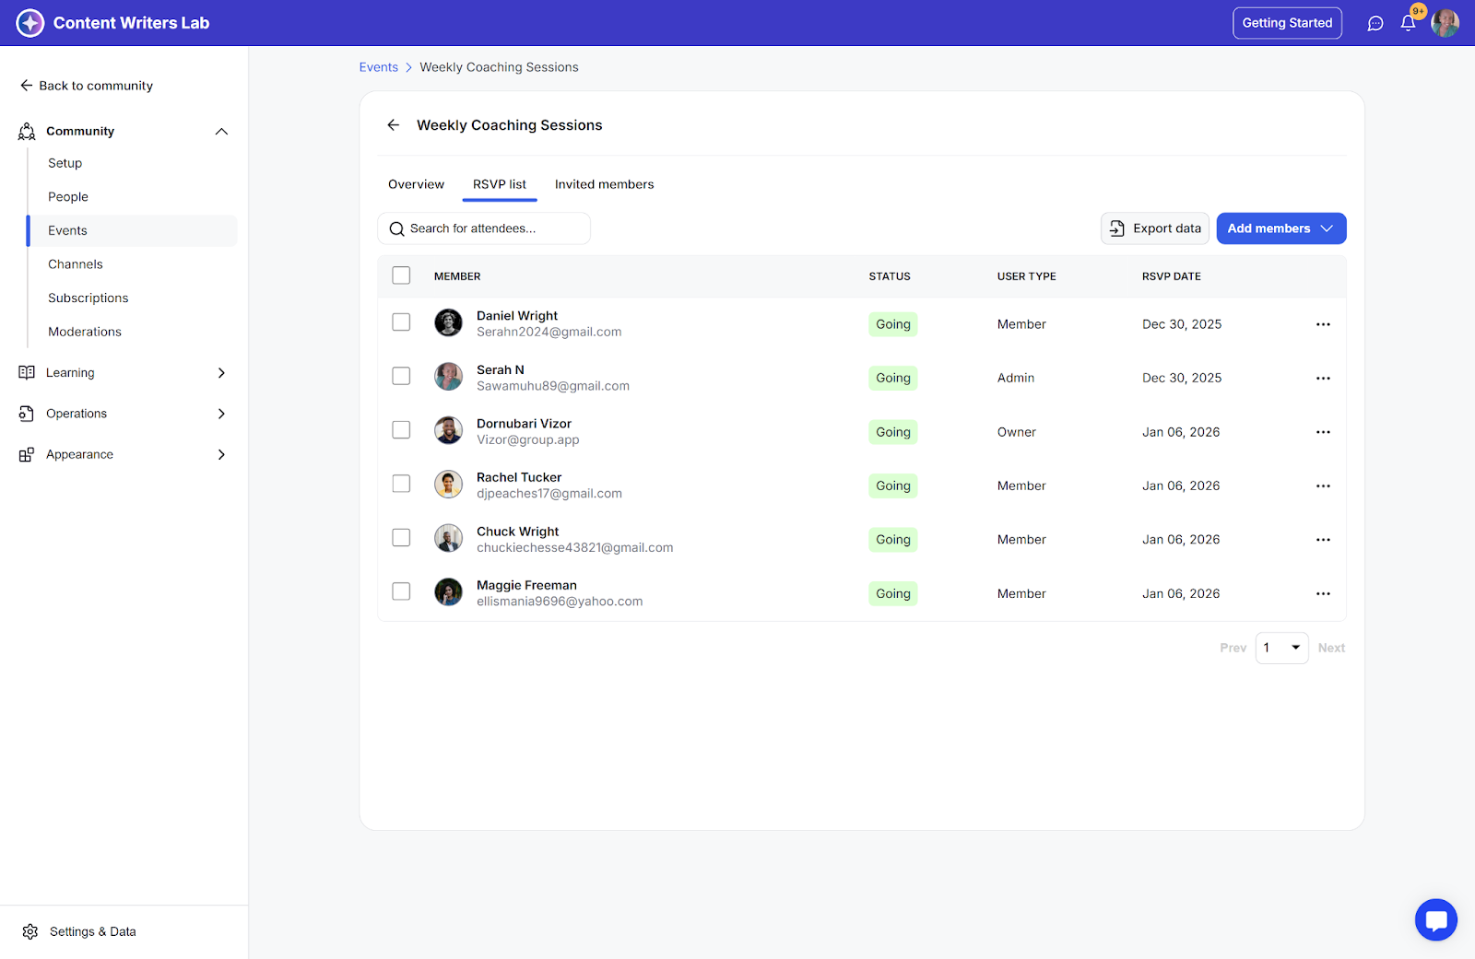
Task: Collapse the Community section chevron
Action: click(221, 132)
